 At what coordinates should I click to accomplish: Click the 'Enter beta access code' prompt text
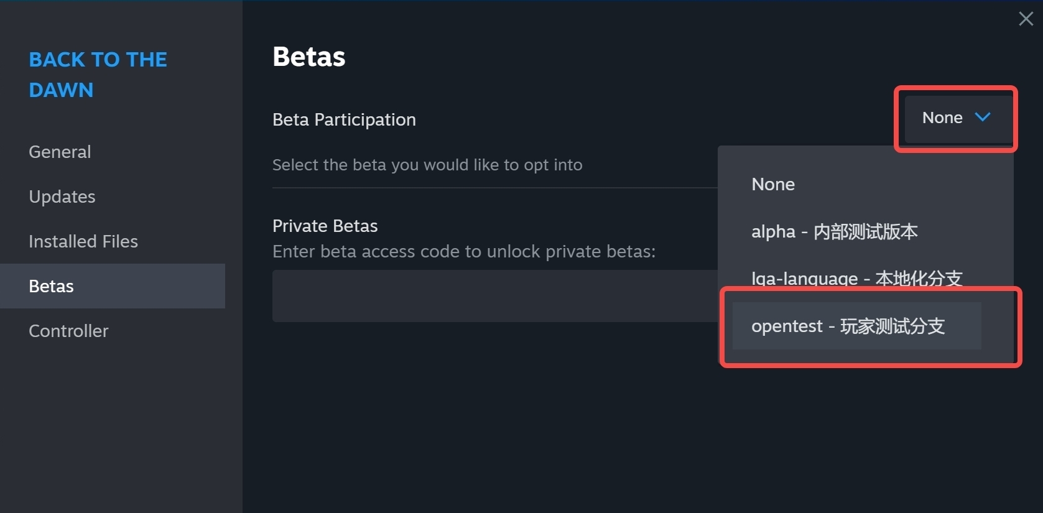pos(464,251)
